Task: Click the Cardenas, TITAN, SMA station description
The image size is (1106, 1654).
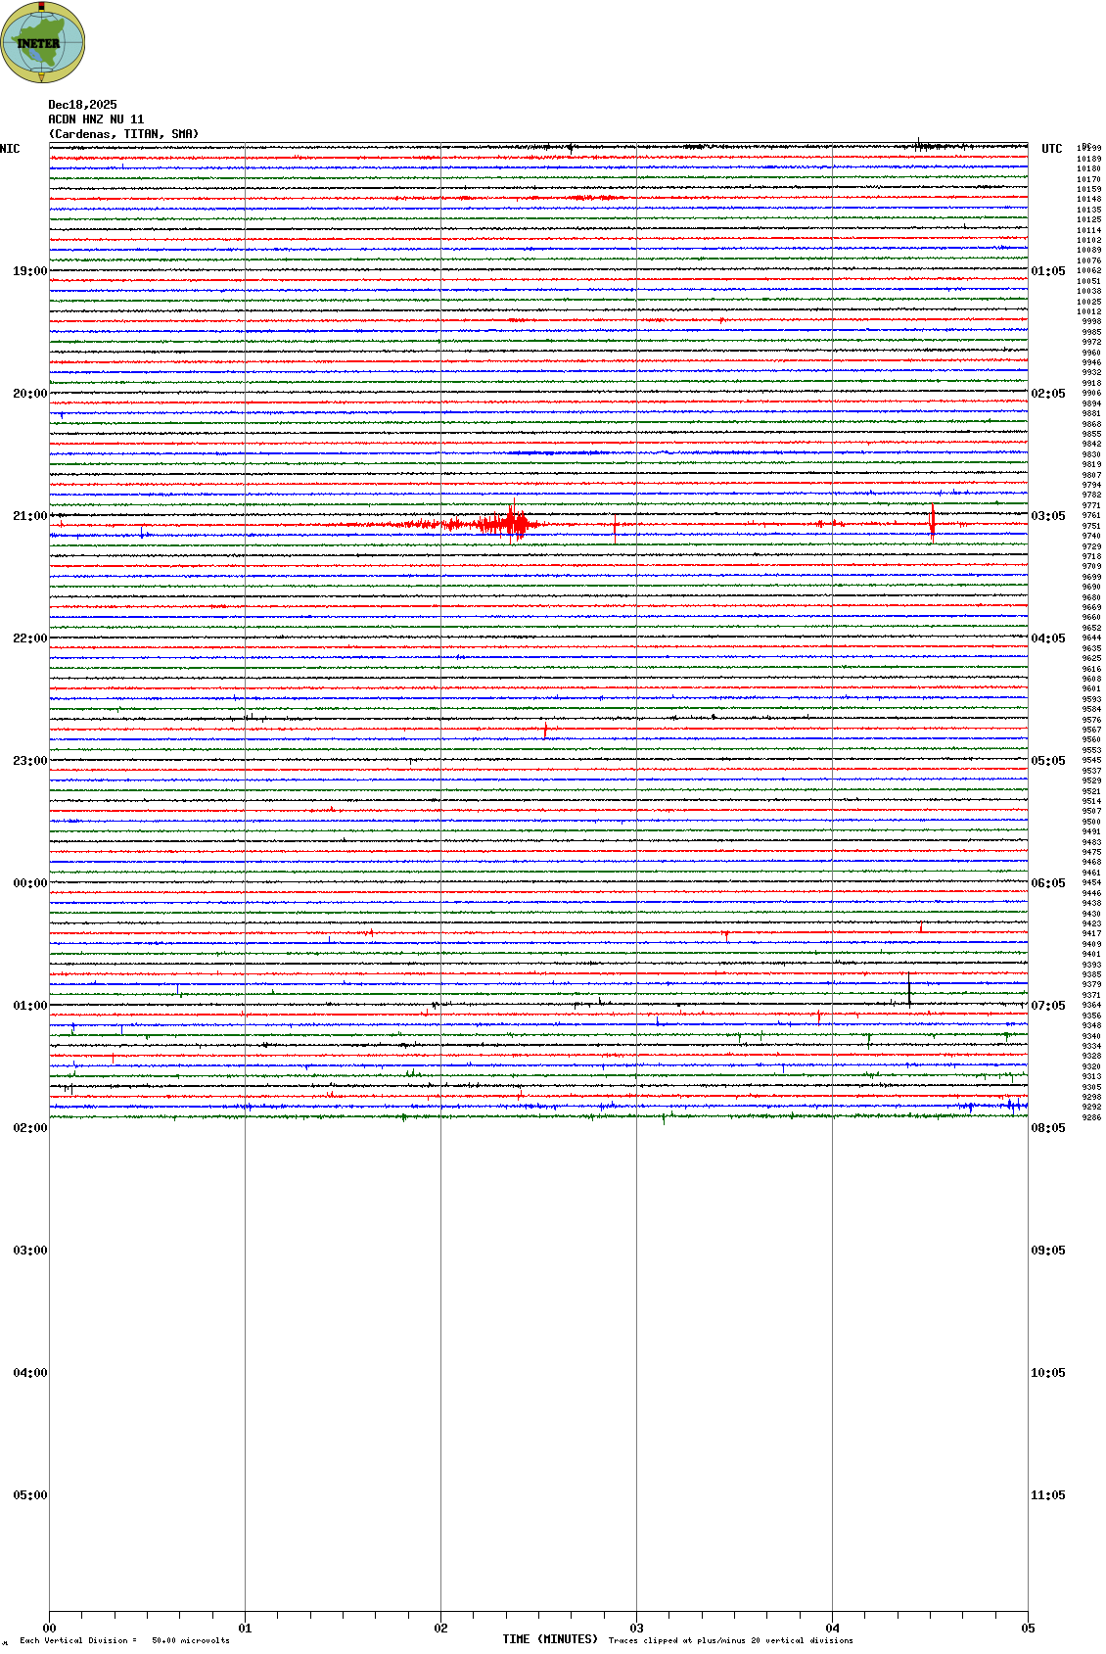Action: pyautogui.click(x=123, y=134)
